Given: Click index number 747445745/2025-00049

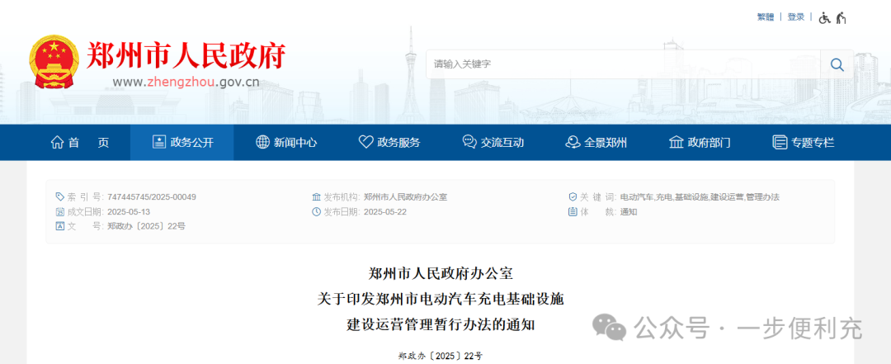Looking at the screenshot, I should click(x=152, y=197).
